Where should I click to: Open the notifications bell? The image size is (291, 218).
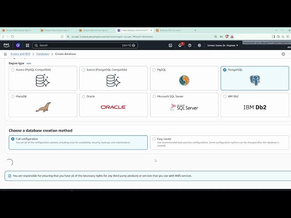(x=180, y=45)
